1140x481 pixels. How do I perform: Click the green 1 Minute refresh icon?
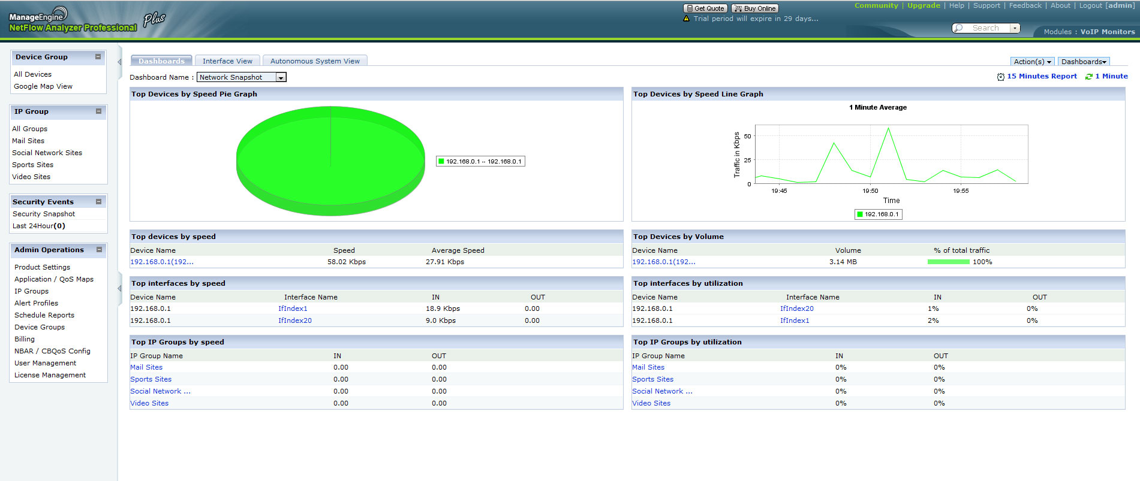tap(1088, 77)
